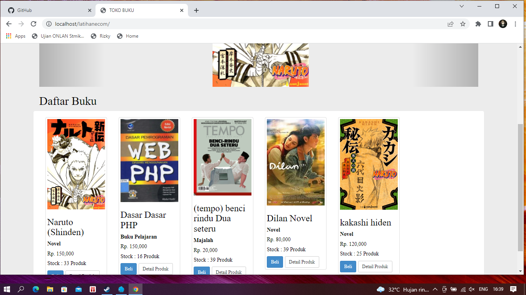The height and width of the screenshot is (295, 526).
Task: Close the TOKO BUKU tab
Action: click(x=182, y=10)
